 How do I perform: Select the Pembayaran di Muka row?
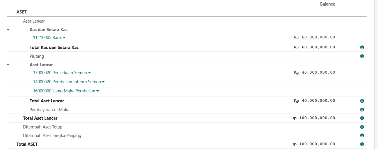[187, 110]
